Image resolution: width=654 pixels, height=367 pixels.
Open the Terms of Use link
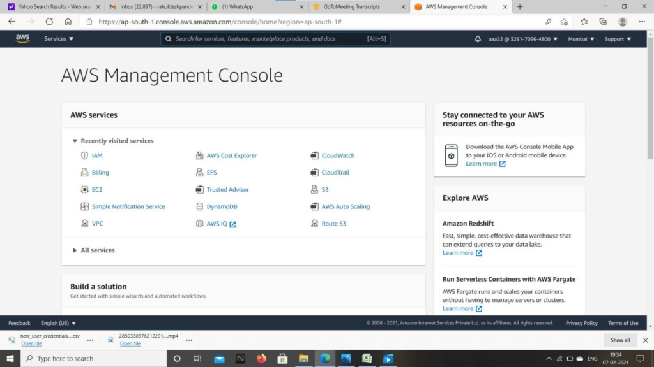point(623,323)
